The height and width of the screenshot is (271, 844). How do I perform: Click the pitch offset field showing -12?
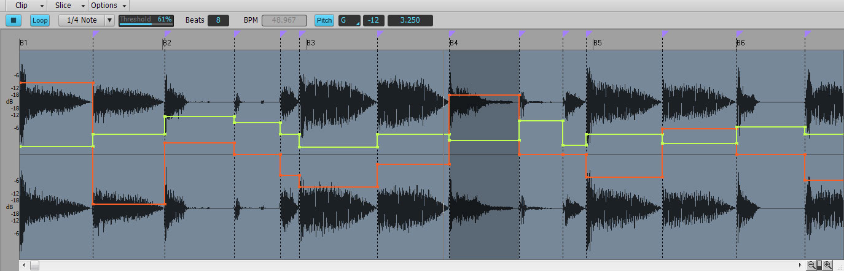[373, 20]
